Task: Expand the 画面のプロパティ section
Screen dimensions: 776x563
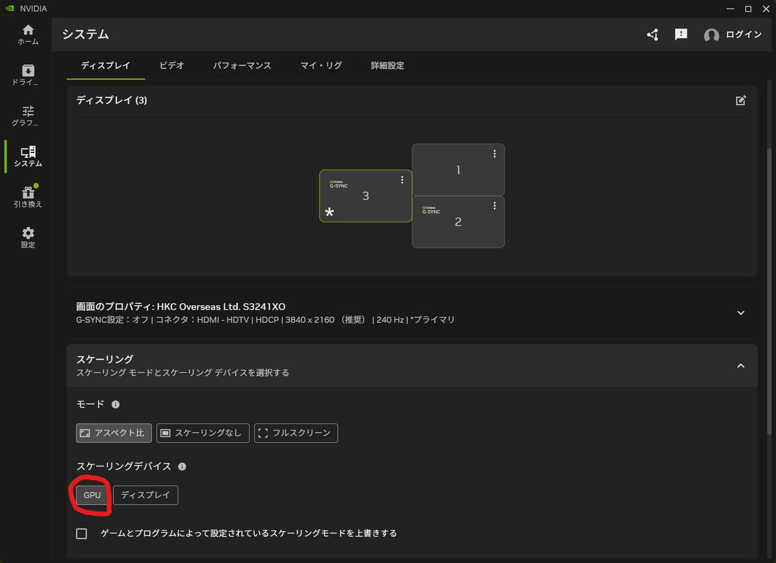Action: point(741,313)
